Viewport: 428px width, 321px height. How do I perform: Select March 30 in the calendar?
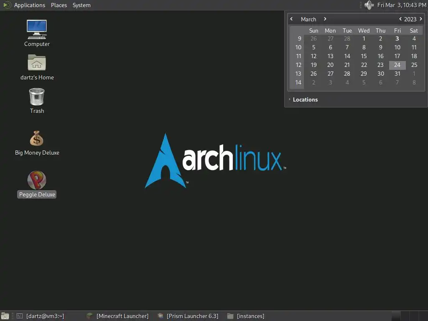pyautogui.click(x=380, y=74)
